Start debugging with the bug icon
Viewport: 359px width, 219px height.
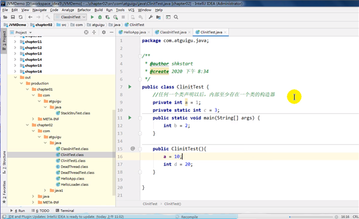pos(100,17)
